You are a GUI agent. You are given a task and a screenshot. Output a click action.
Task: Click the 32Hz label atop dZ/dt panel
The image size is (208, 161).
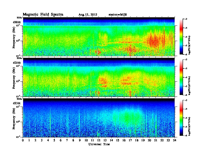tap(19, 99)
